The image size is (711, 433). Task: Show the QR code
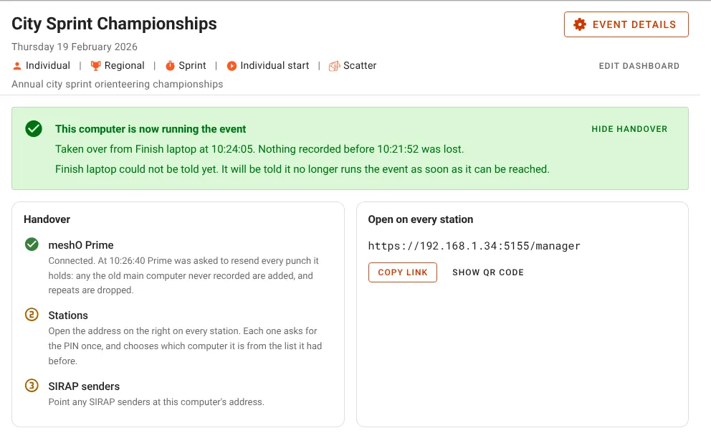[488, 272]
